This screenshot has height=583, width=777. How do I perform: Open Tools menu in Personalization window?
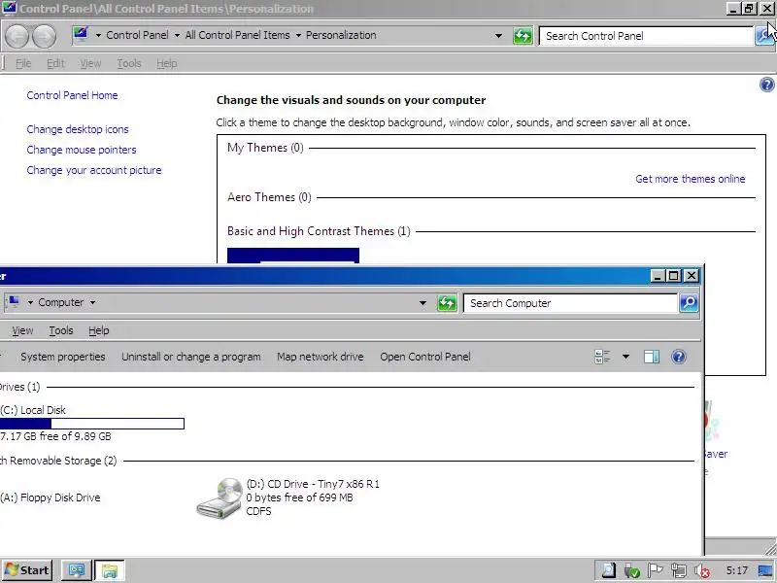tap(129, 63)
